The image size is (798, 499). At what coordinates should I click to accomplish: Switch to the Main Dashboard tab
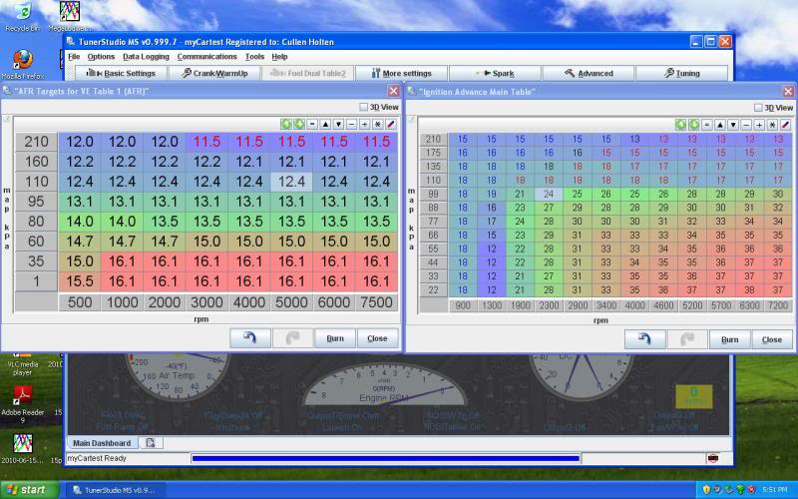[102, 443]
